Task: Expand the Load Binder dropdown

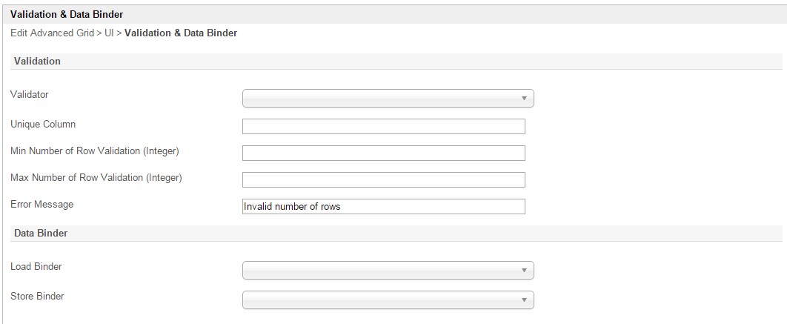Action: (x=388, y=270)
